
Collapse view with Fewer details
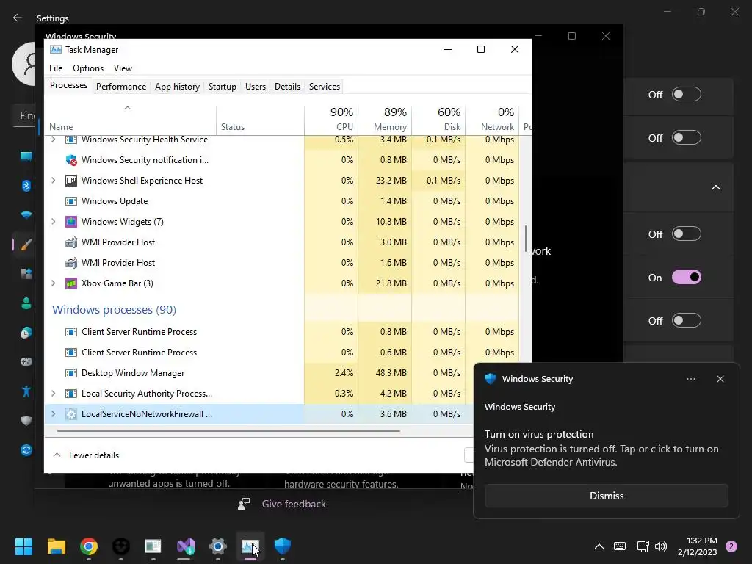[87, 455]
